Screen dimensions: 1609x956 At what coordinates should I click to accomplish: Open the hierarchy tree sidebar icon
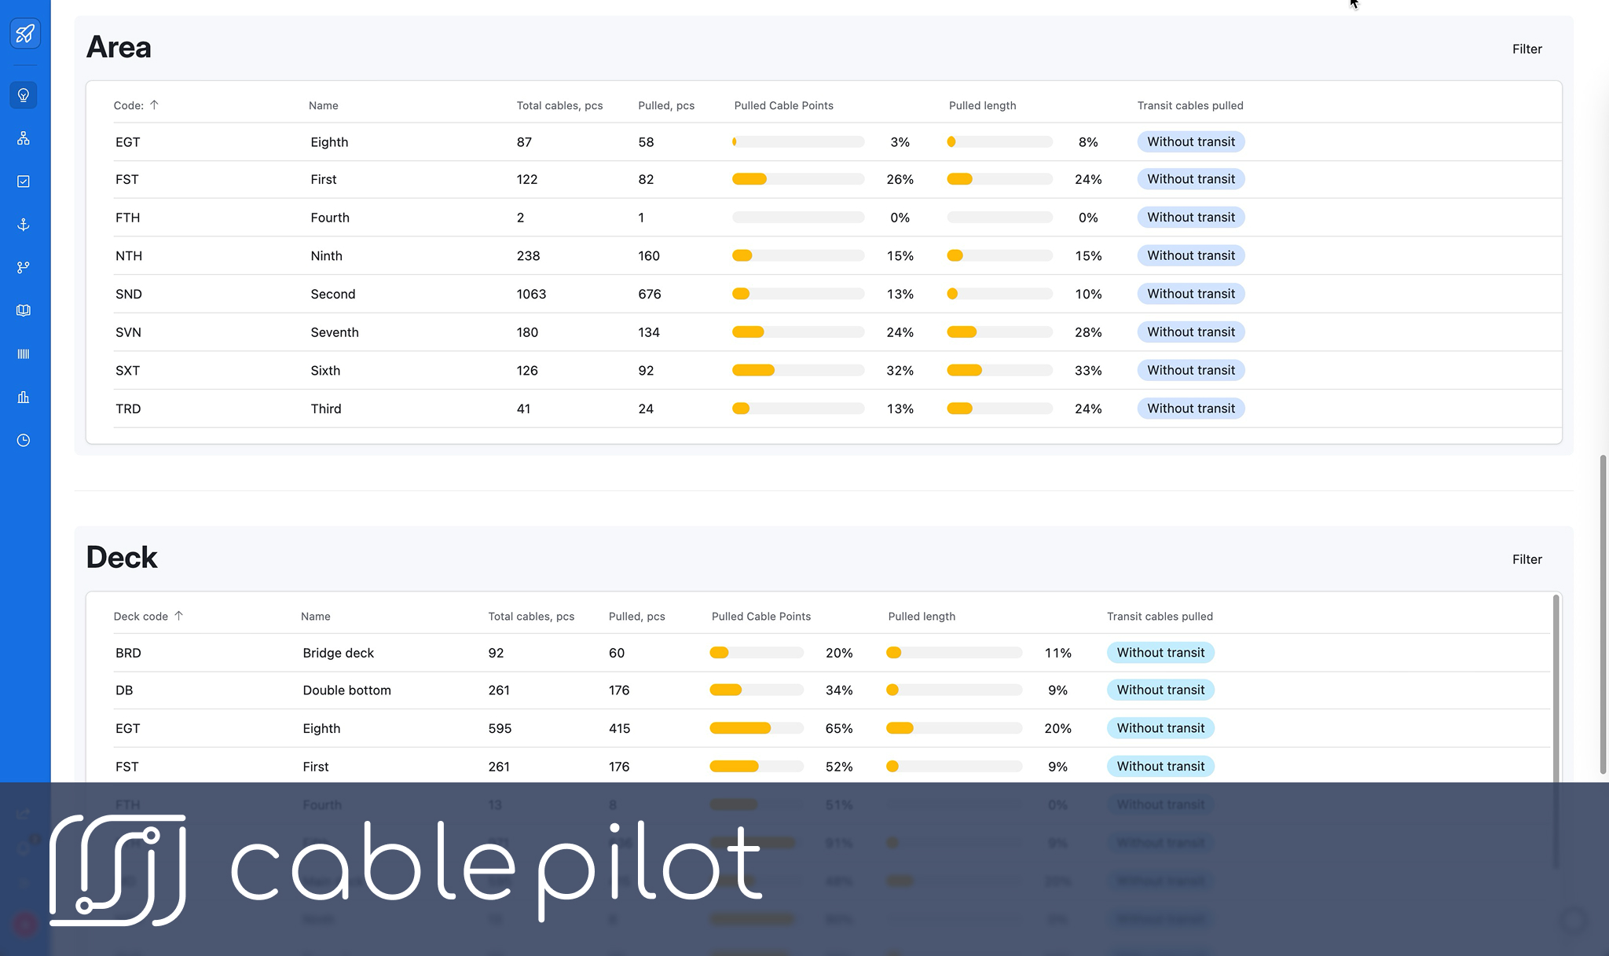(24, 138)
